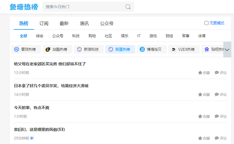Click the 贴吧热榜 paw icon
Viewport: 234px width, 144px height.
click(207, 50)
